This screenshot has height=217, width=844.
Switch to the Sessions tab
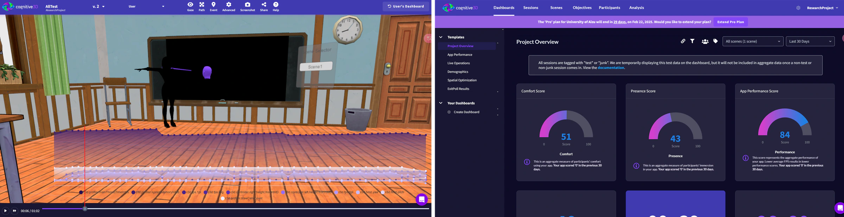(531, 8)
